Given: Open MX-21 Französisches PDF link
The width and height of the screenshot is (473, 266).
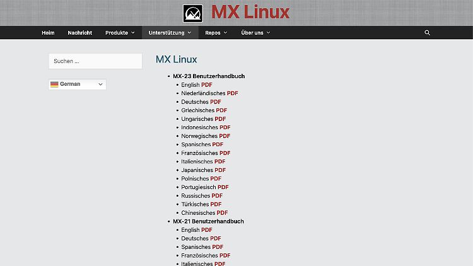Looking at the screenshot, I should (x=225, y=255).
